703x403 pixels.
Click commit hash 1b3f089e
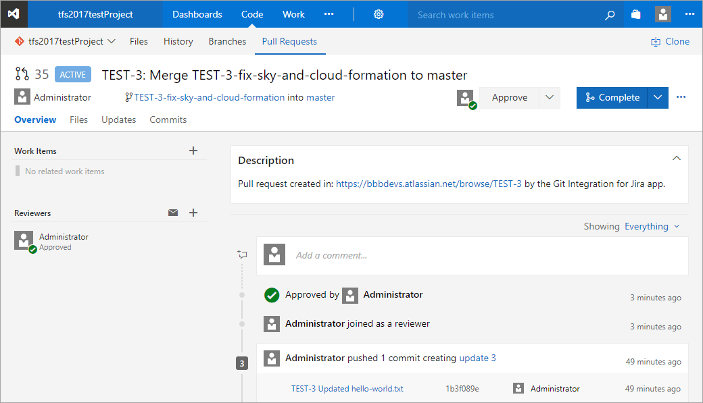point(462,389)
